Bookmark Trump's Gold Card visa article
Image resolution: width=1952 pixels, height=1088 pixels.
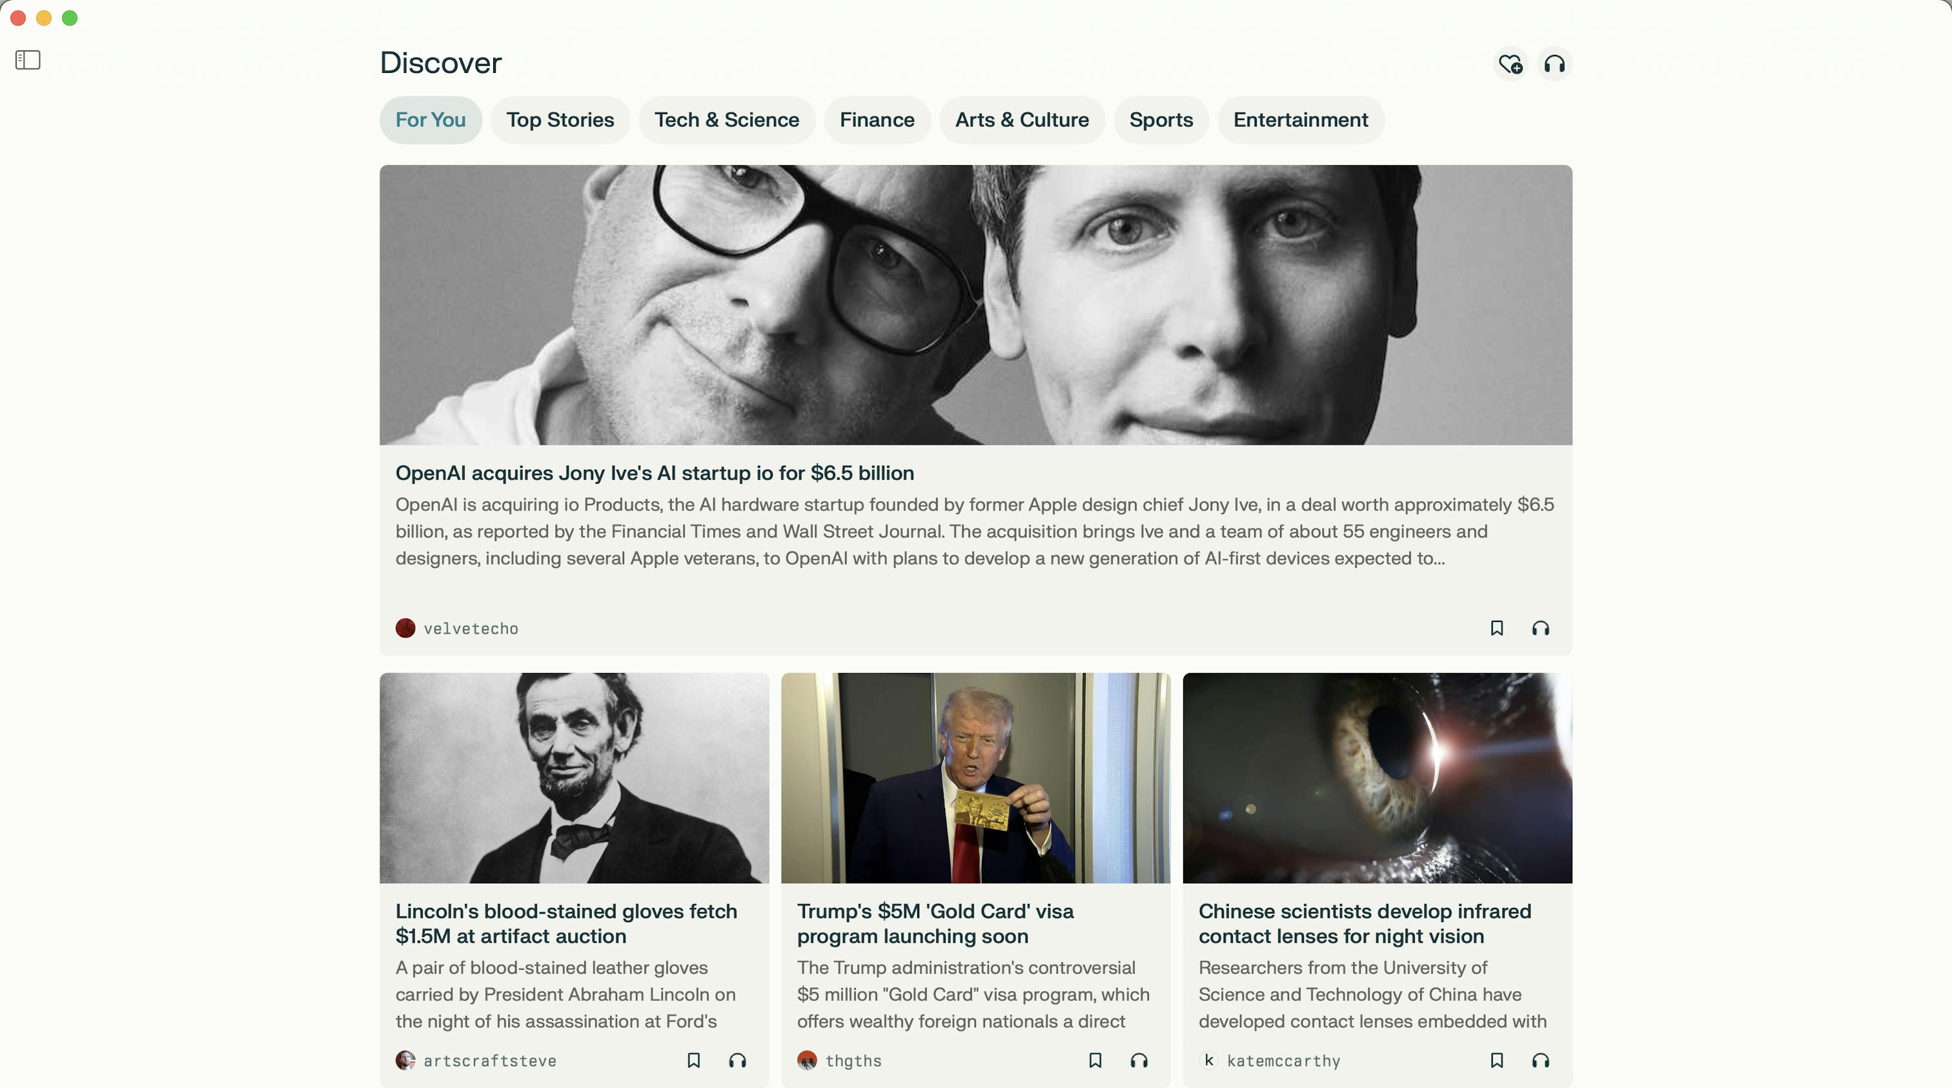pyautogui.click(x=1095, y=1060)
